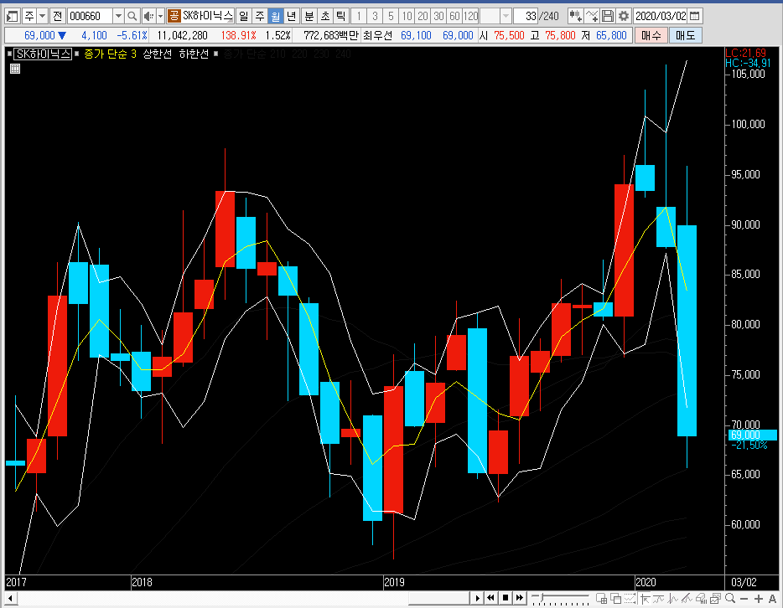
Task: Select the 주 weekly chart period
Action: (x=260, y=17)
